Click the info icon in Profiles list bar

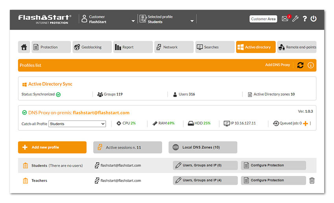[310, 65]
